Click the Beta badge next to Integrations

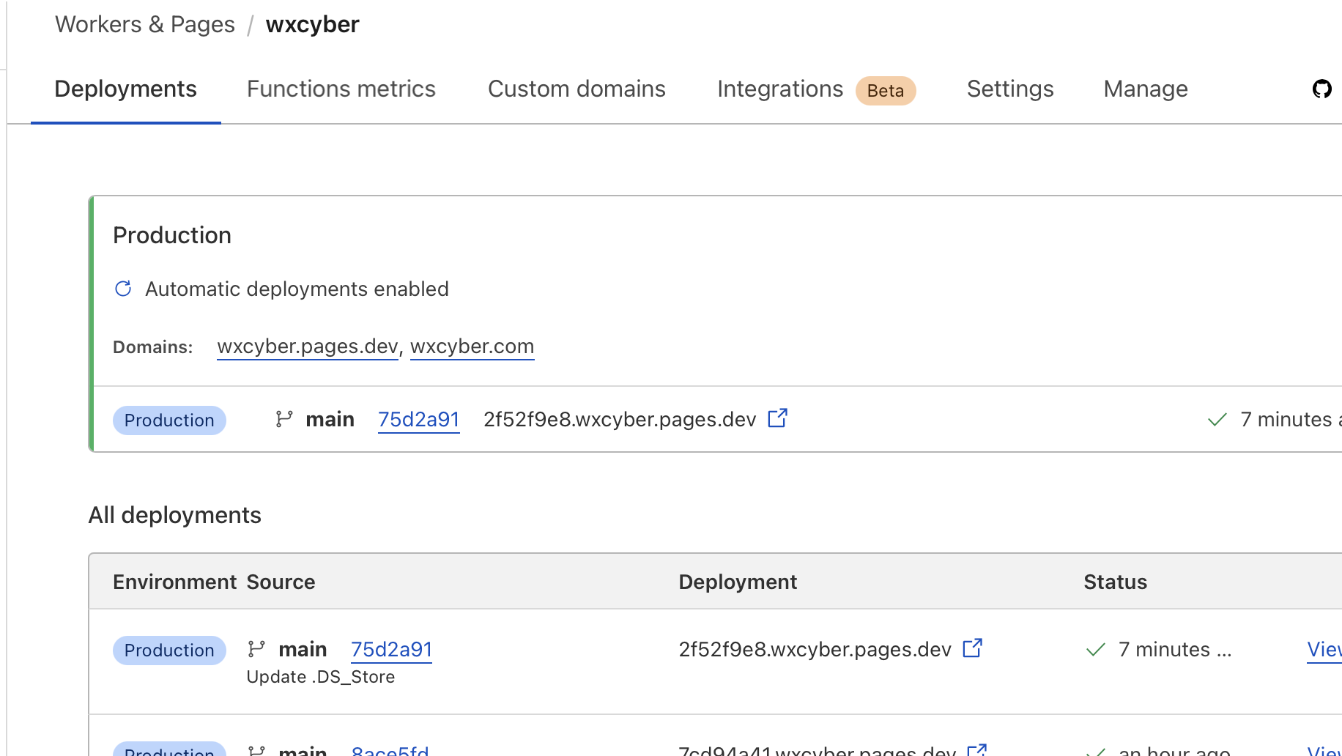(886, 91)
